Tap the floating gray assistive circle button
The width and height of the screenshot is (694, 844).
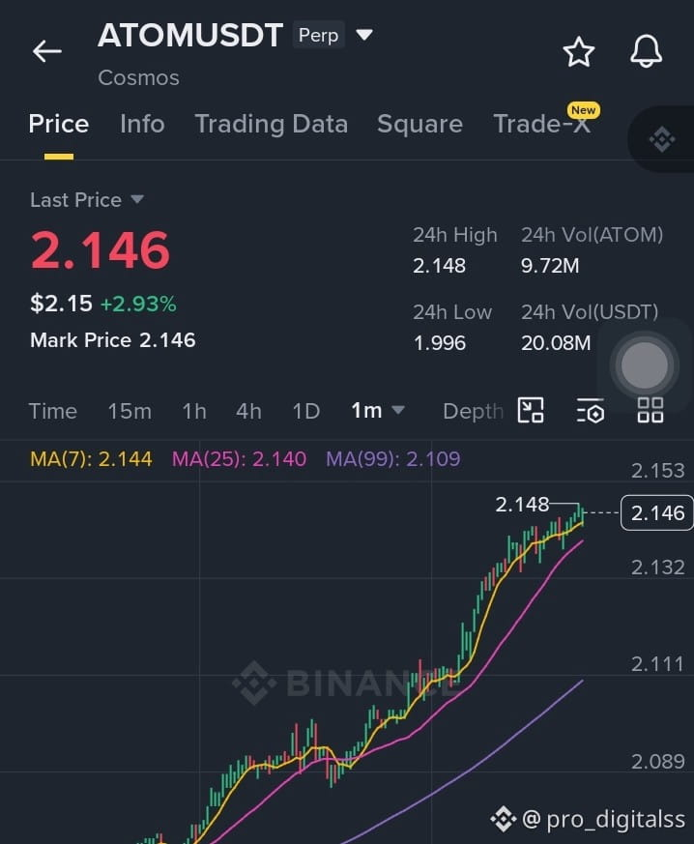point(645,365)
